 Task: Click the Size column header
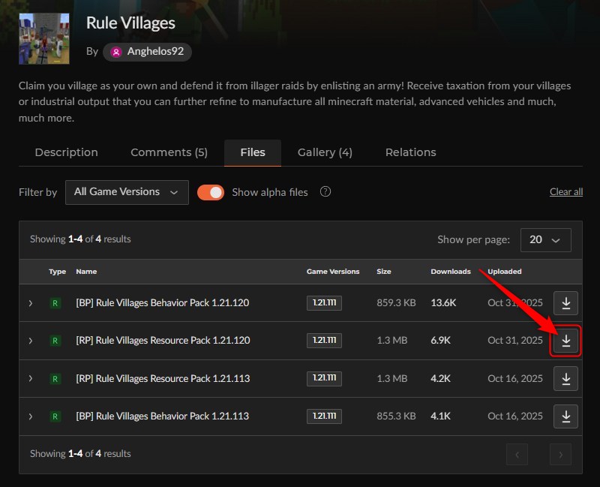click(x=384, y=272)
